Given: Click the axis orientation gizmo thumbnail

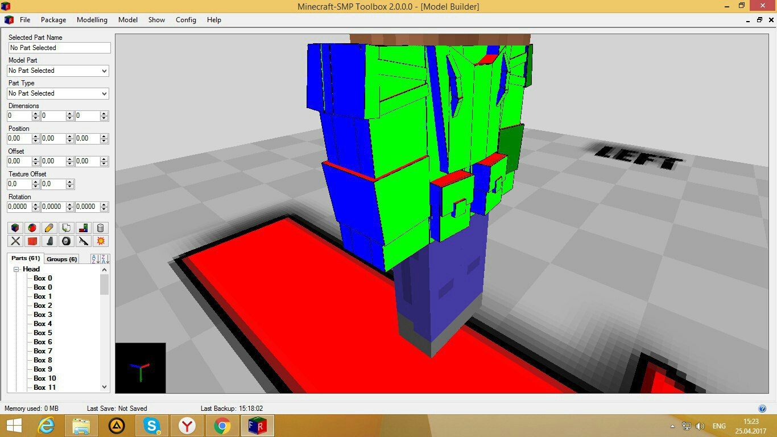Looking at the screenshot, I should (140, 368).
